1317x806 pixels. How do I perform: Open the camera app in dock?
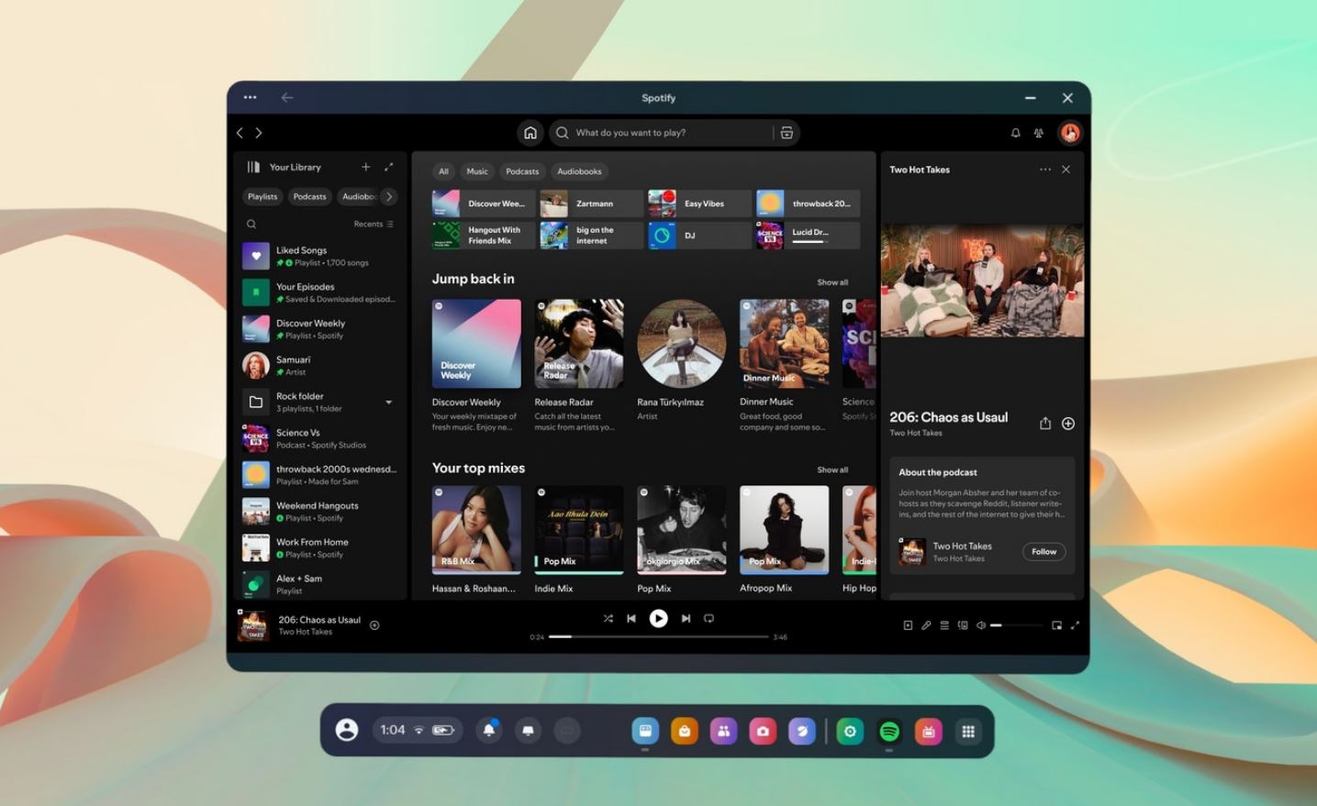[763, 732]
